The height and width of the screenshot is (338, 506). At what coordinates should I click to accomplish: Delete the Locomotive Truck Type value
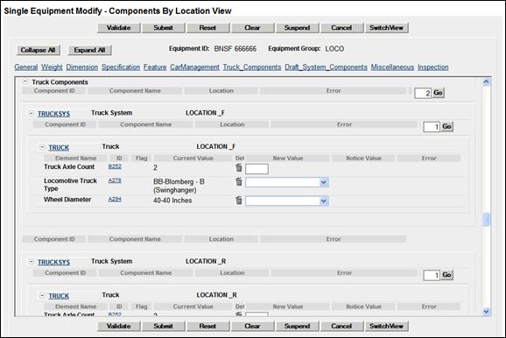click(x=238, y=181)
